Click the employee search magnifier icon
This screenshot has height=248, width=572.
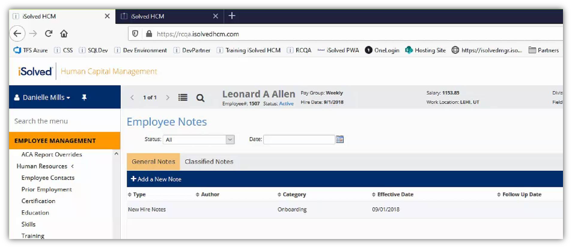coord(200,98)
